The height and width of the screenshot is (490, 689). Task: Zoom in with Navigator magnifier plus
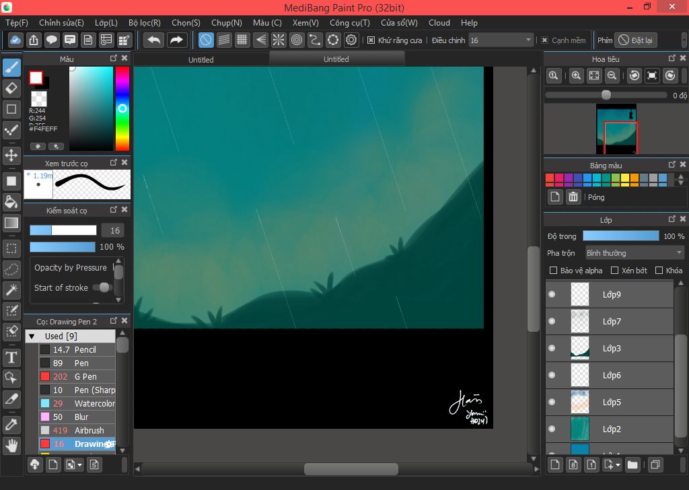coord(576,75)
